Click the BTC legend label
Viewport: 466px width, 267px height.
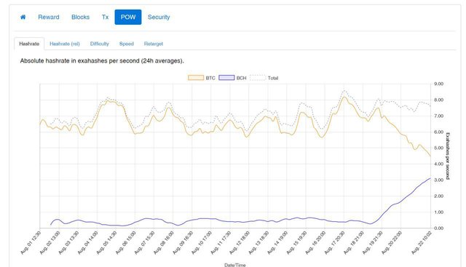coord(210,78)
